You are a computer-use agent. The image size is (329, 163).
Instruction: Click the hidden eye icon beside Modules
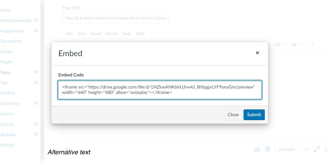(x=36, y=135)
